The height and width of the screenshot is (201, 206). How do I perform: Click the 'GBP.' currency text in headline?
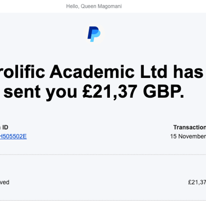[x=163, y=92]
